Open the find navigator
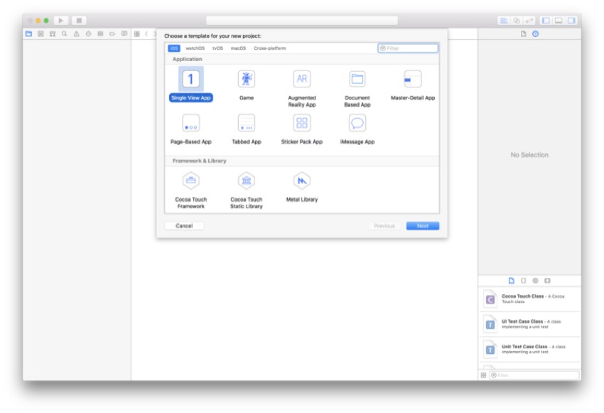This screenshot has width=604, height=413. [x=65, y=34]
